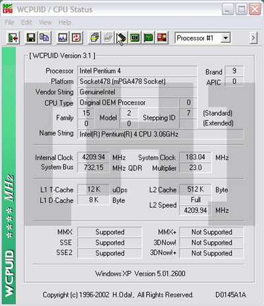Screen dimensions: 264x306
Task: Click the L1 D-Cache value 8 K
Action: pos(94,200)
